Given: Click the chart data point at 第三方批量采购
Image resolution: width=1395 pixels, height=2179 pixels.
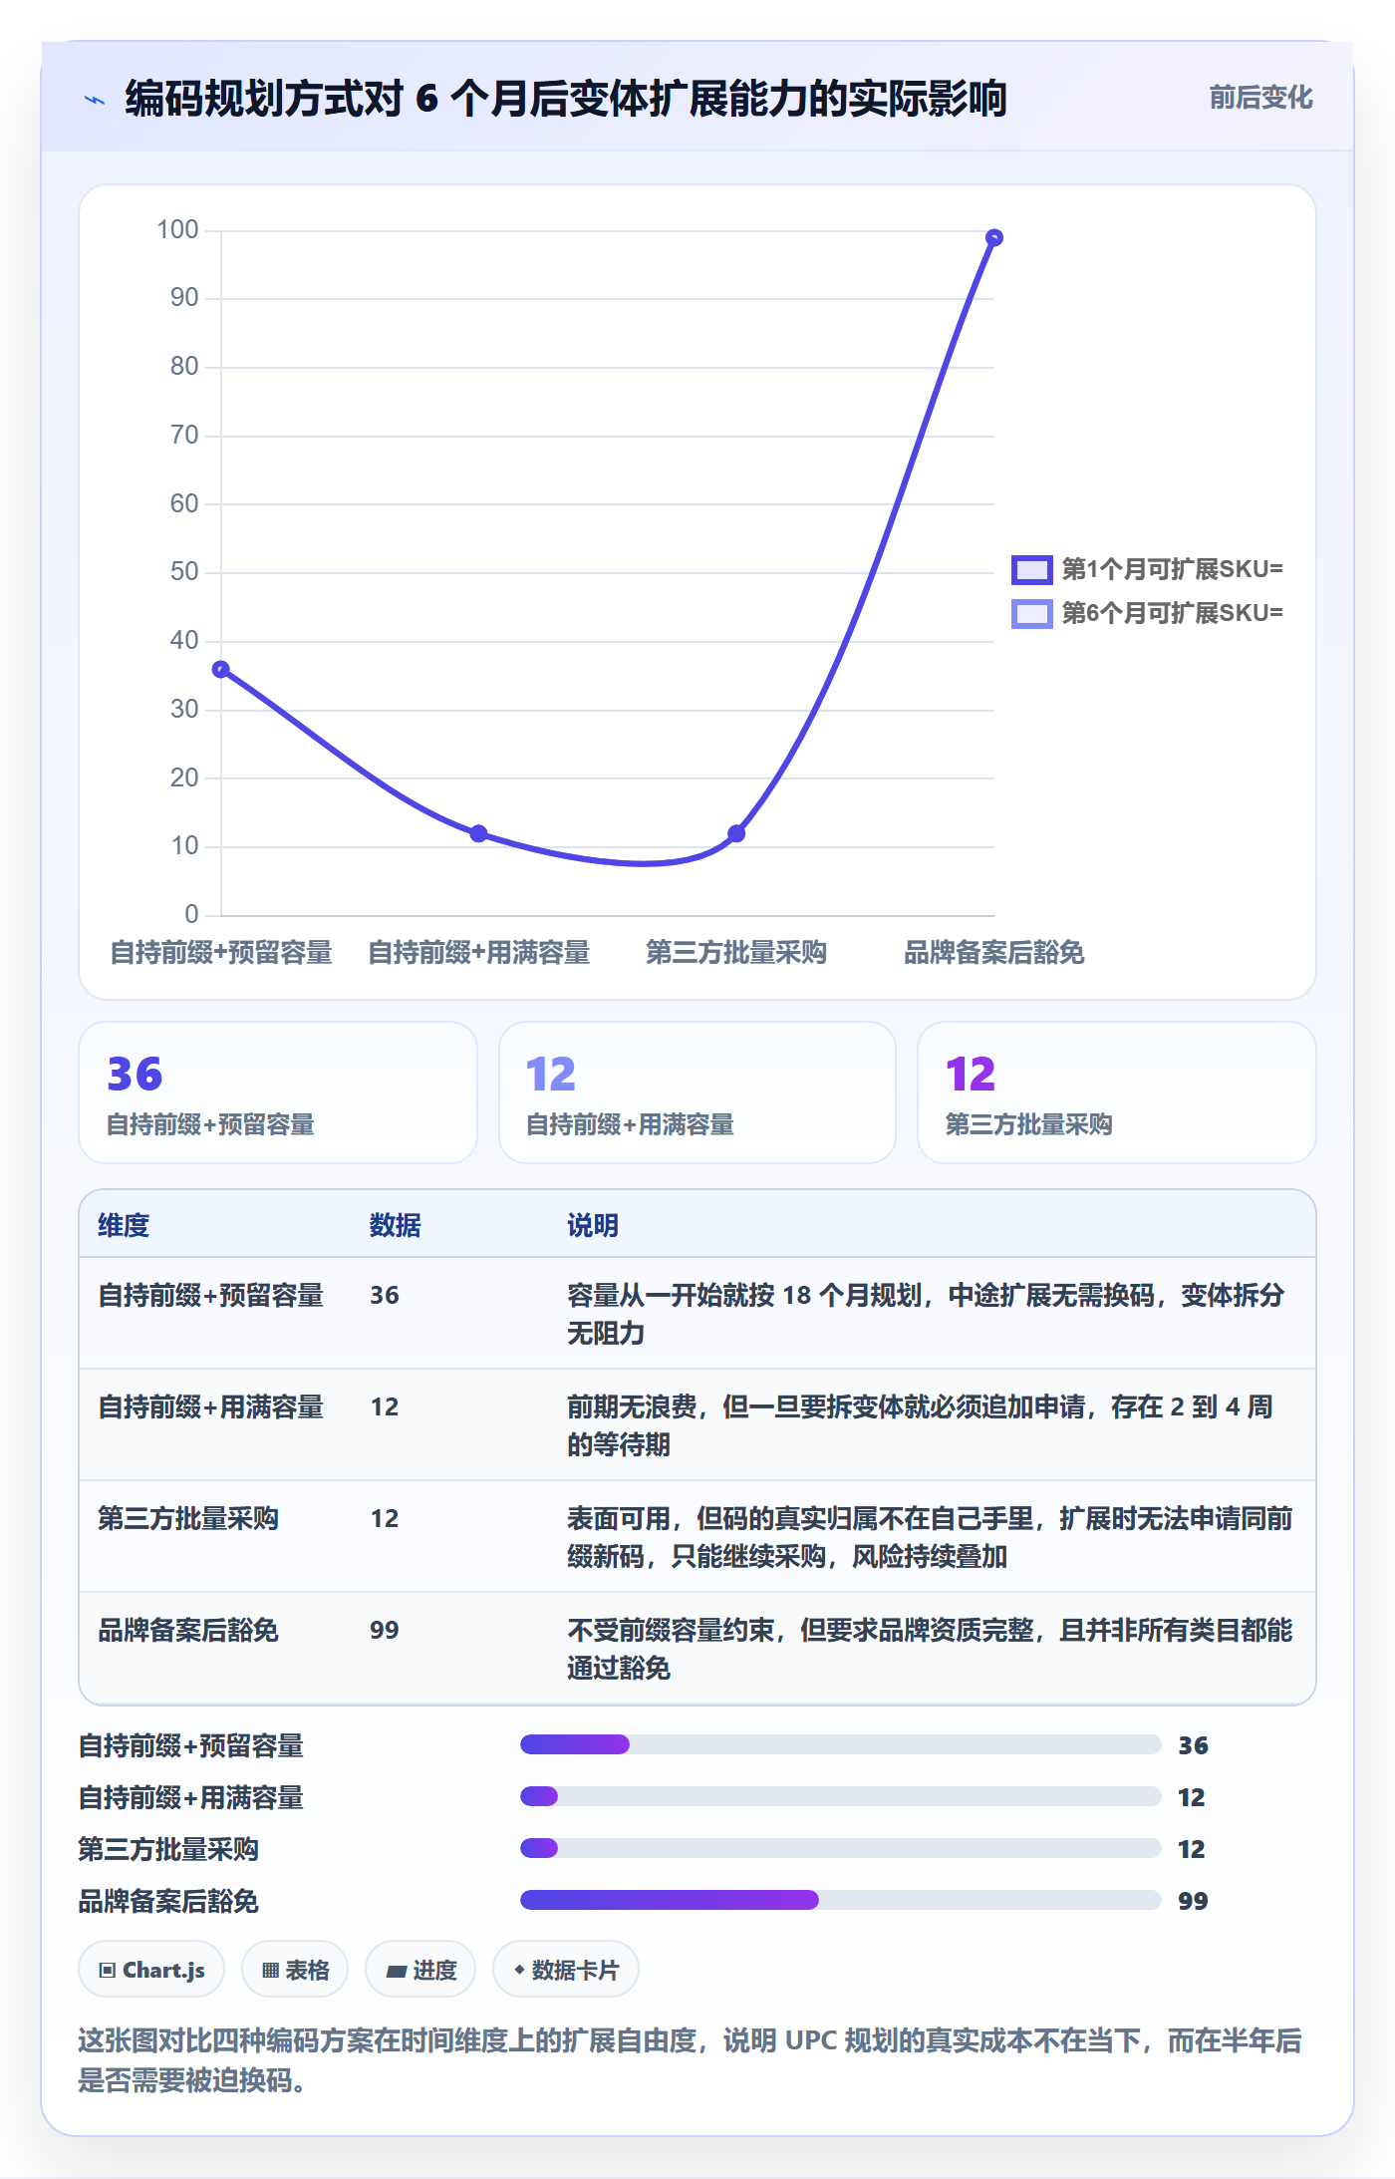Looking at the screenshot, I should [736, 833].
